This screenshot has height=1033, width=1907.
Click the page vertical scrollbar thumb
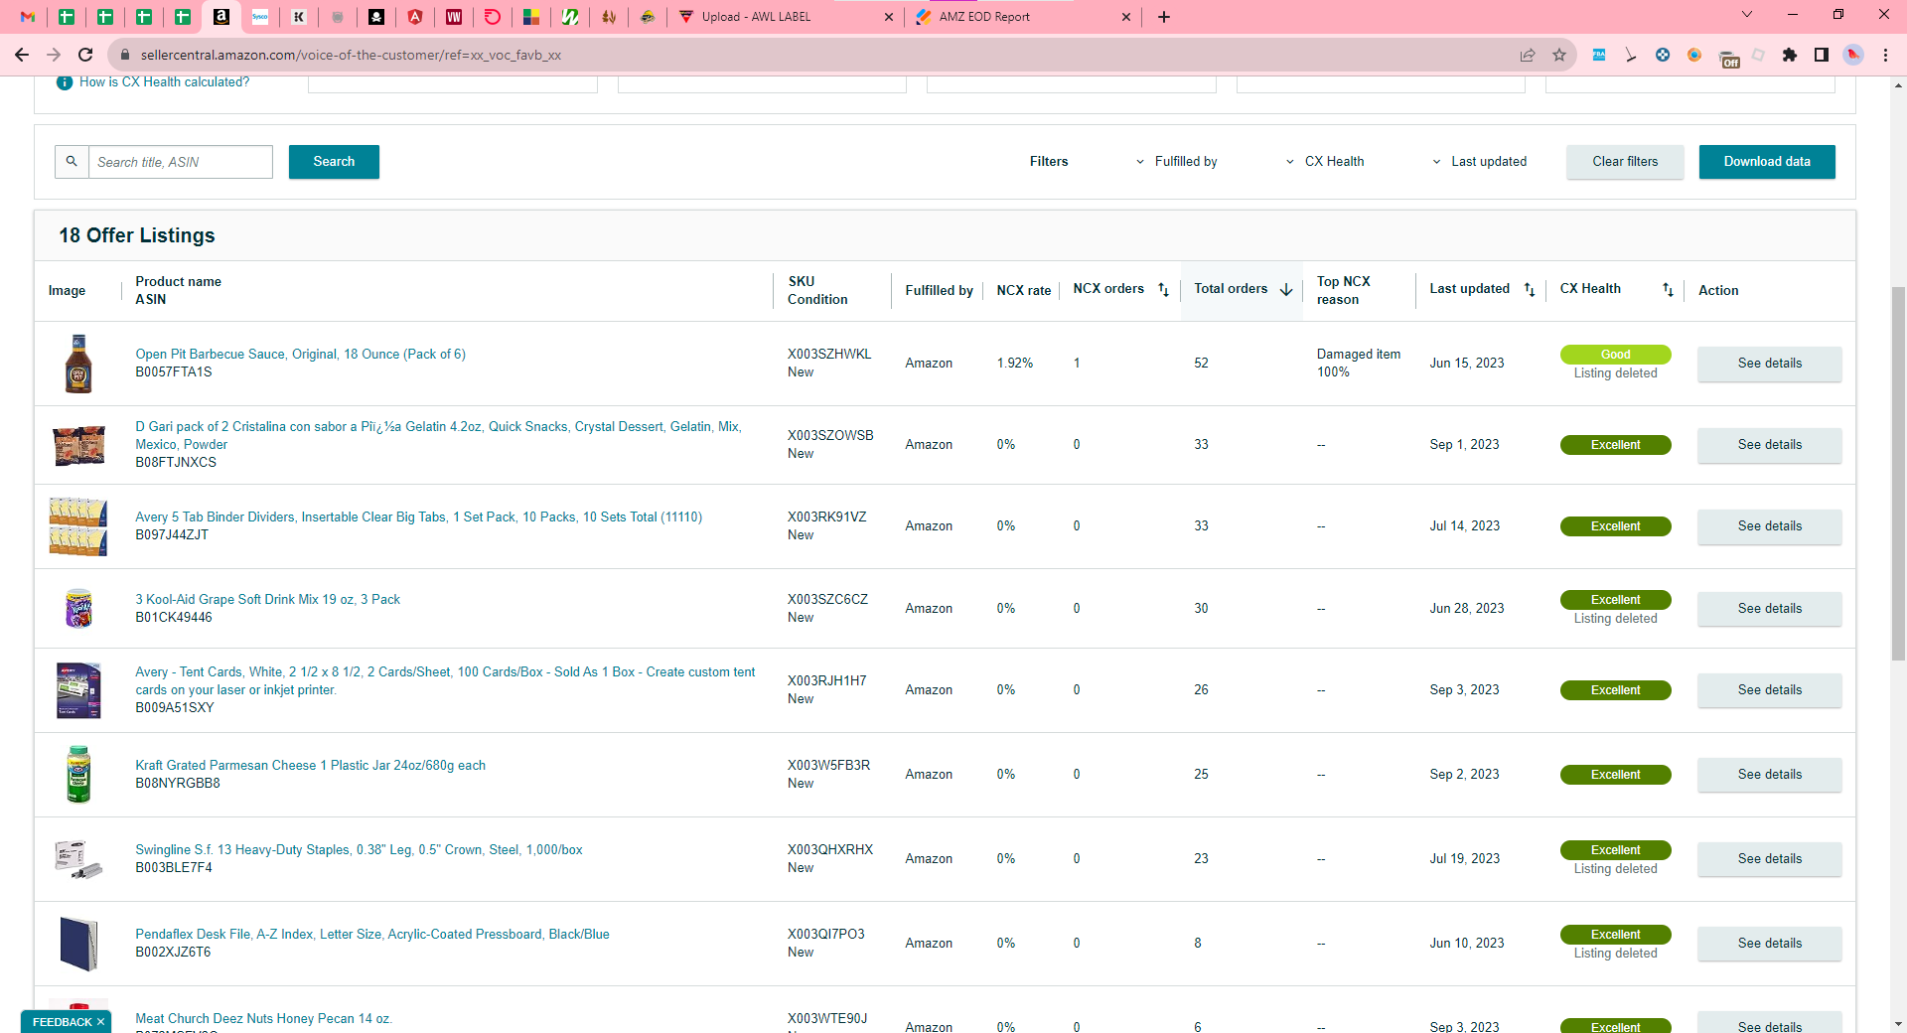coord(1898,474)
